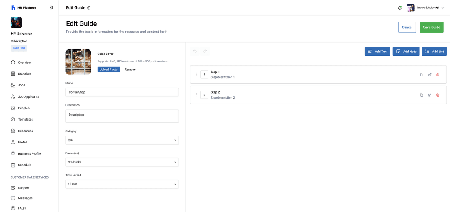
Task: Edit Step 2 with pencil icon
Action: pyautogui.click(x=430, y=95)
